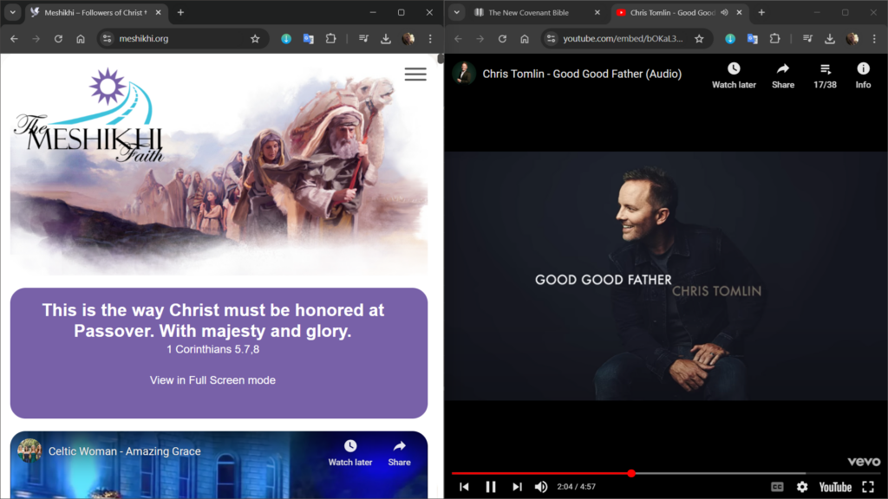Expand tab search in Meshikhi window
The height and width of the screenshot is (499, 888).
coord(12,12)
